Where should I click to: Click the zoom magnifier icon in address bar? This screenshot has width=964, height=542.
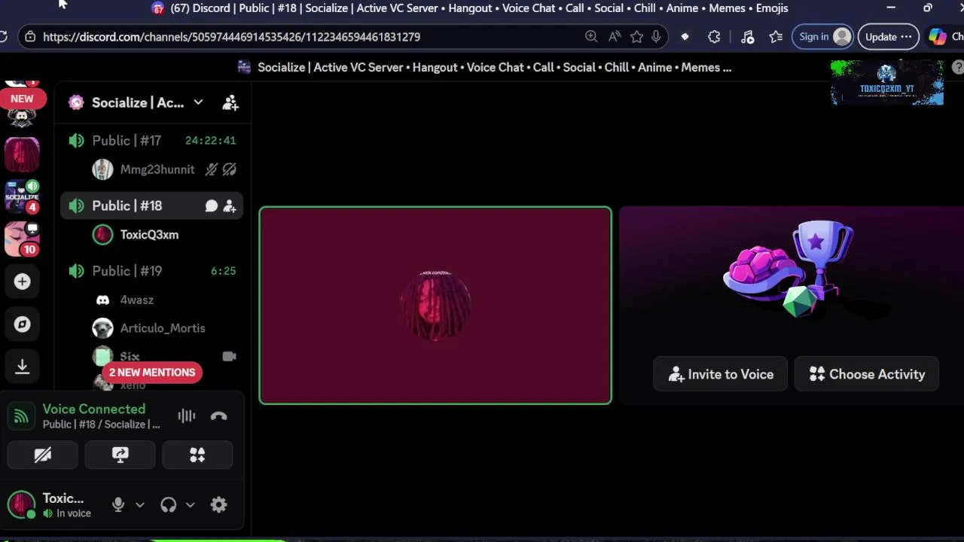[x=591, y=37]
